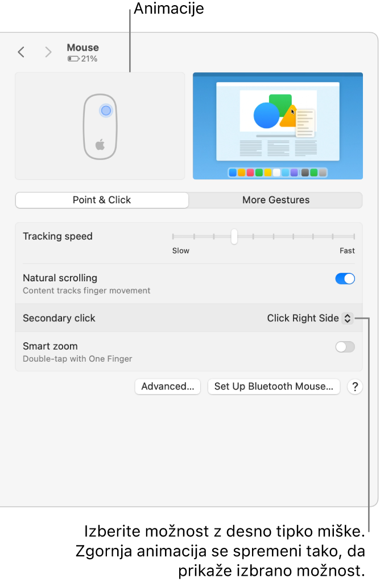Click the mouse battery level icon
The width and height of the screenshot is (380, 586).
click(73, 59)
